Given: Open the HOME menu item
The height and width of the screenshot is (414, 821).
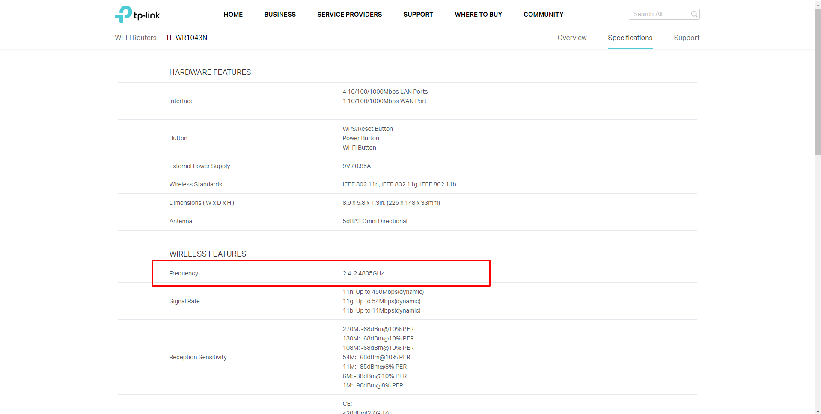Looking at the screenshot, I should click(233, 15).
